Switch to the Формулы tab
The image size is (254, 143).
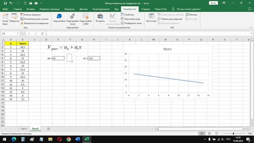[69, 9]
